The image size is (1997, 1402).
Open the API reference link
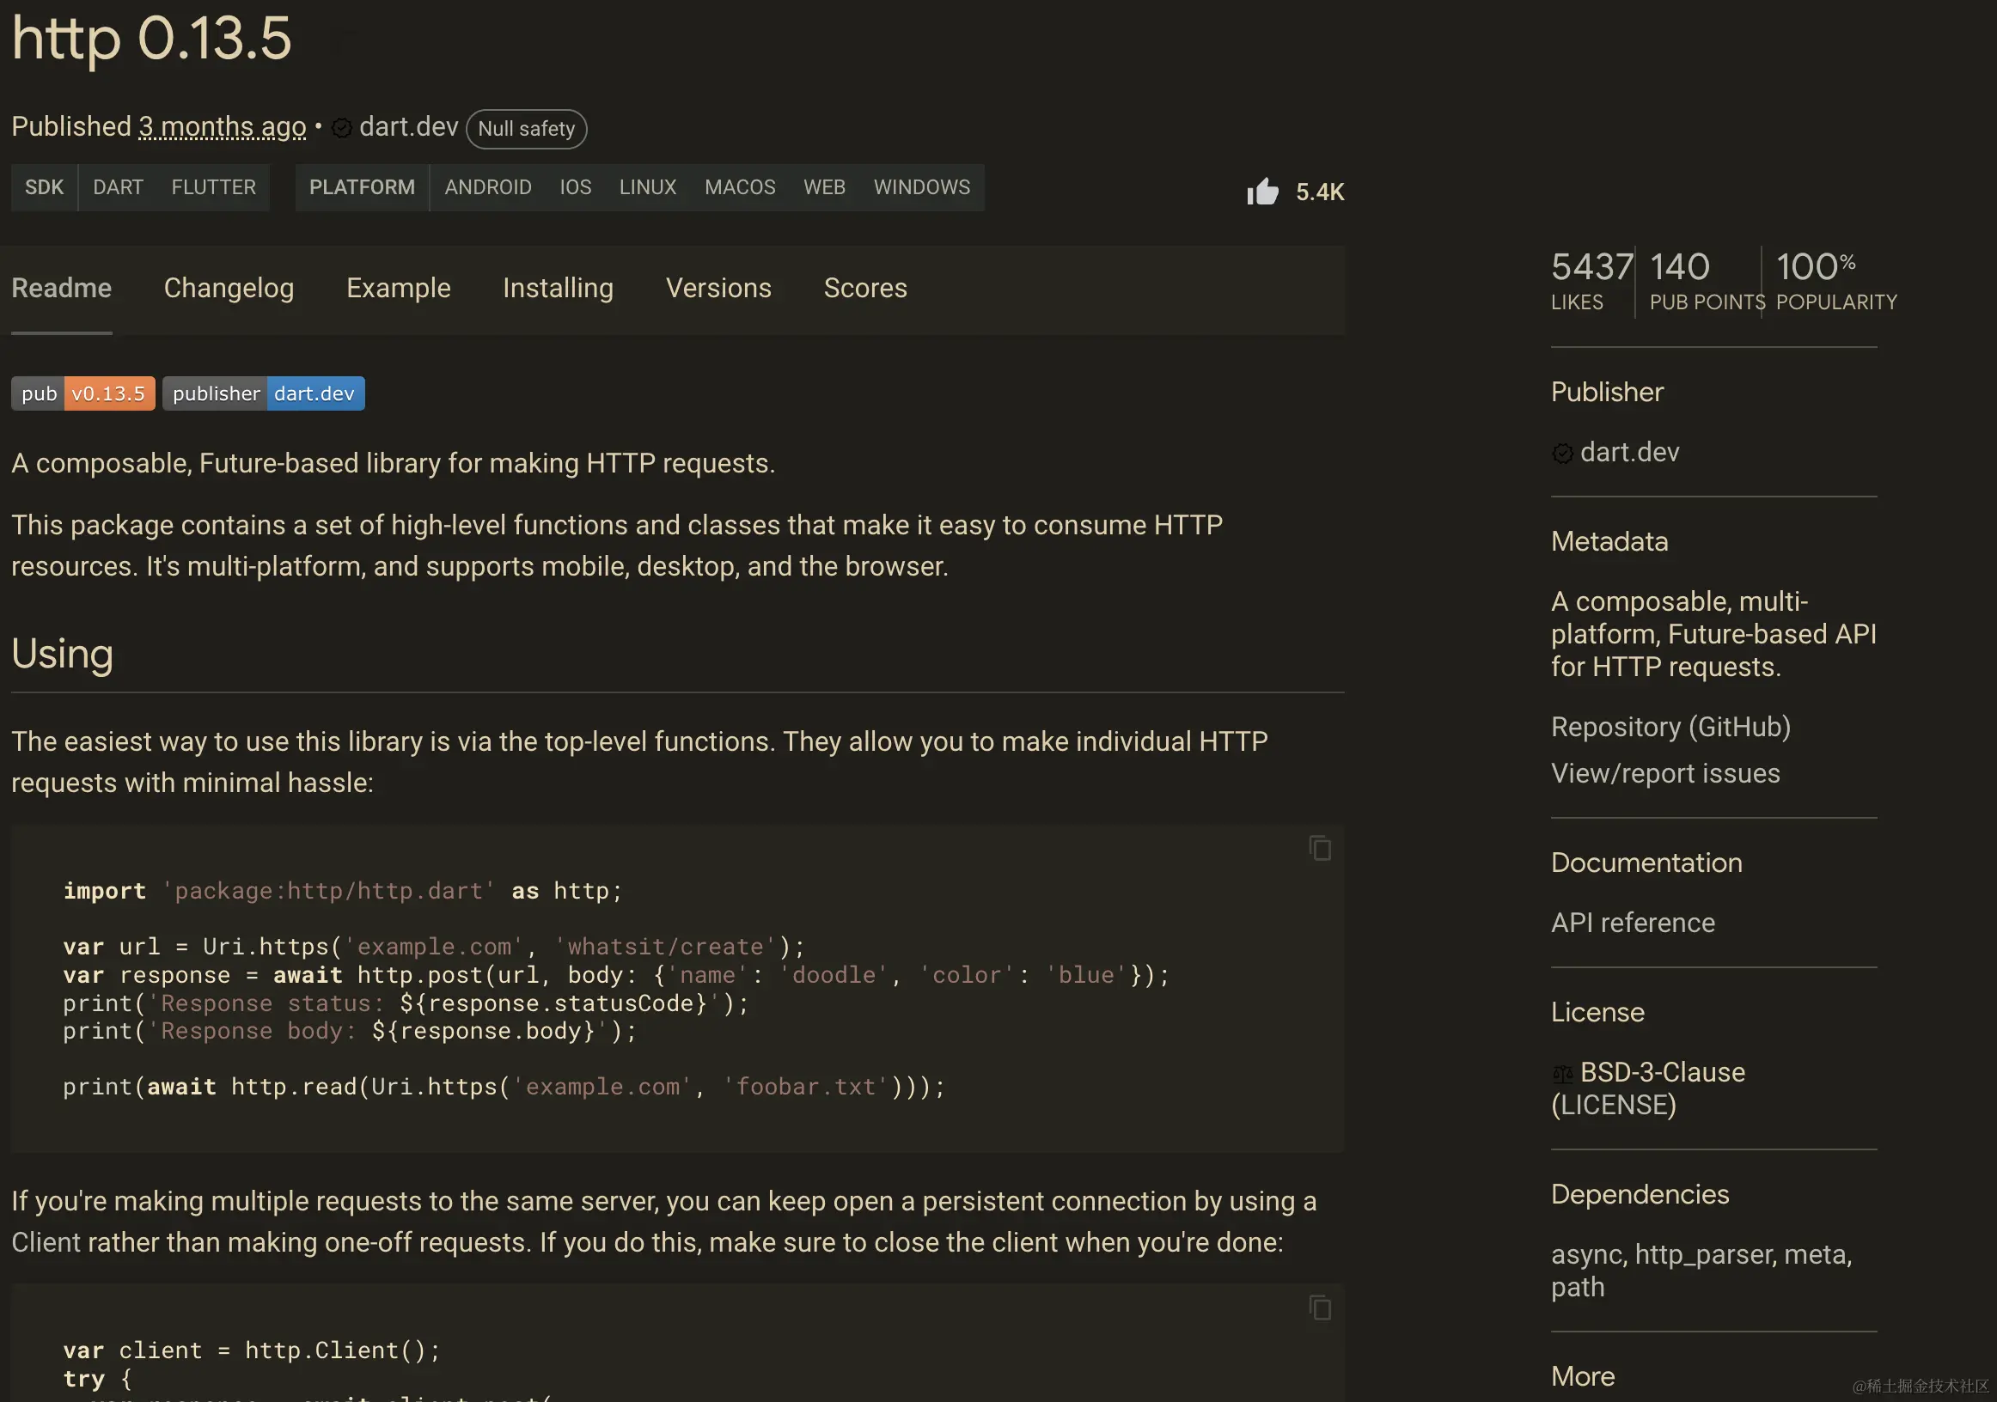(1633, 922)
